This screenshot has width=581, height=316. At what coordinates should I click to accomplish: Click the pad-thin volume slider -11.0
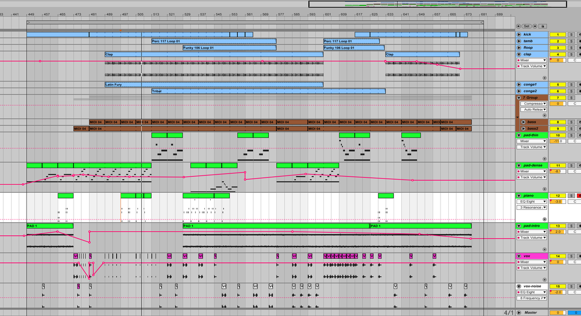coord(558,141)
